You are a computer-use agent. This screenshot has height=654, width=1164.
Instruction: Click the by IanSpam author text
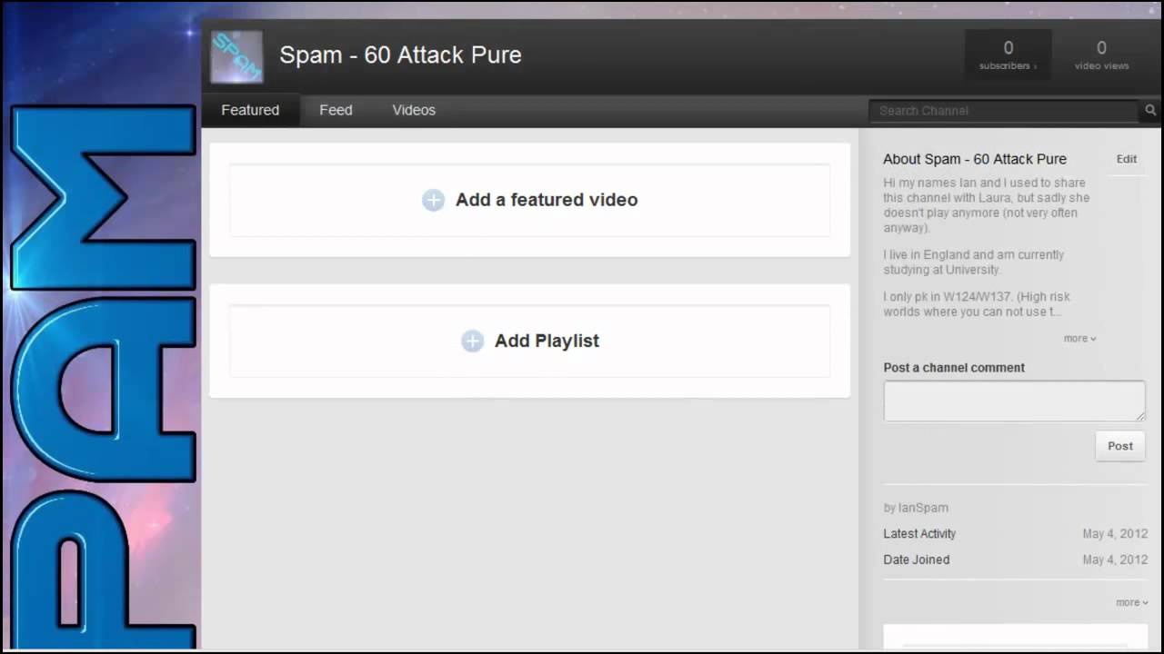click(x=916, y=508)
